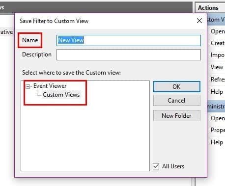Click the Name text field
Viewport: 225px width, 186px height.
(129, 40)
